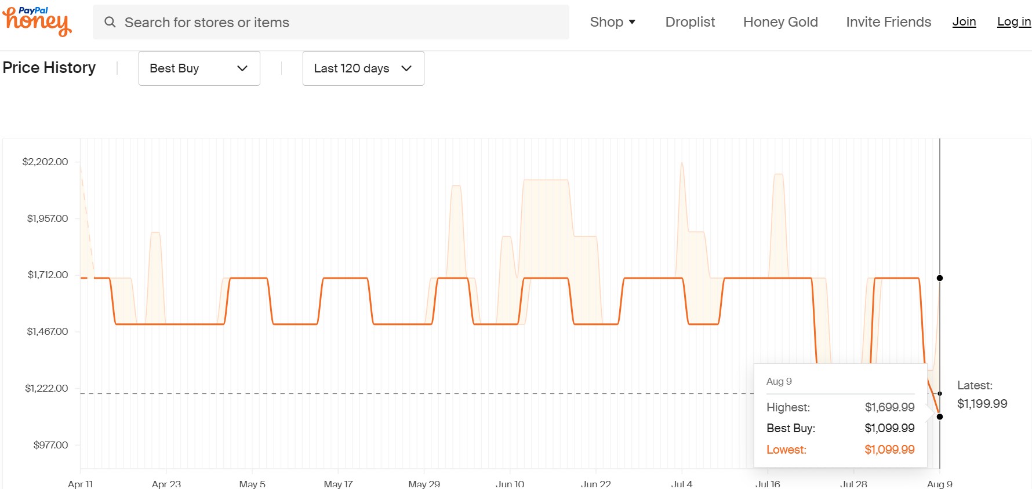Image resolution: width=1032 pixels, height=489 pixels.
Task: Expand the Shop menu
Action: click(613, 22)
